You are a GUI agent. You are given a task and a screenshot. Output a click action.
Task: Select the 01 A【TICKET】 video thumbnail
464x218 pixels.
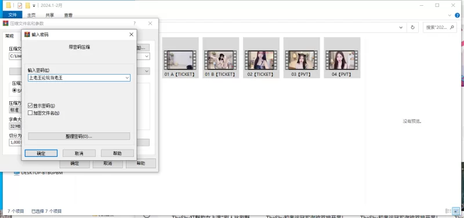pyautogui.click(x=180, y=57)
